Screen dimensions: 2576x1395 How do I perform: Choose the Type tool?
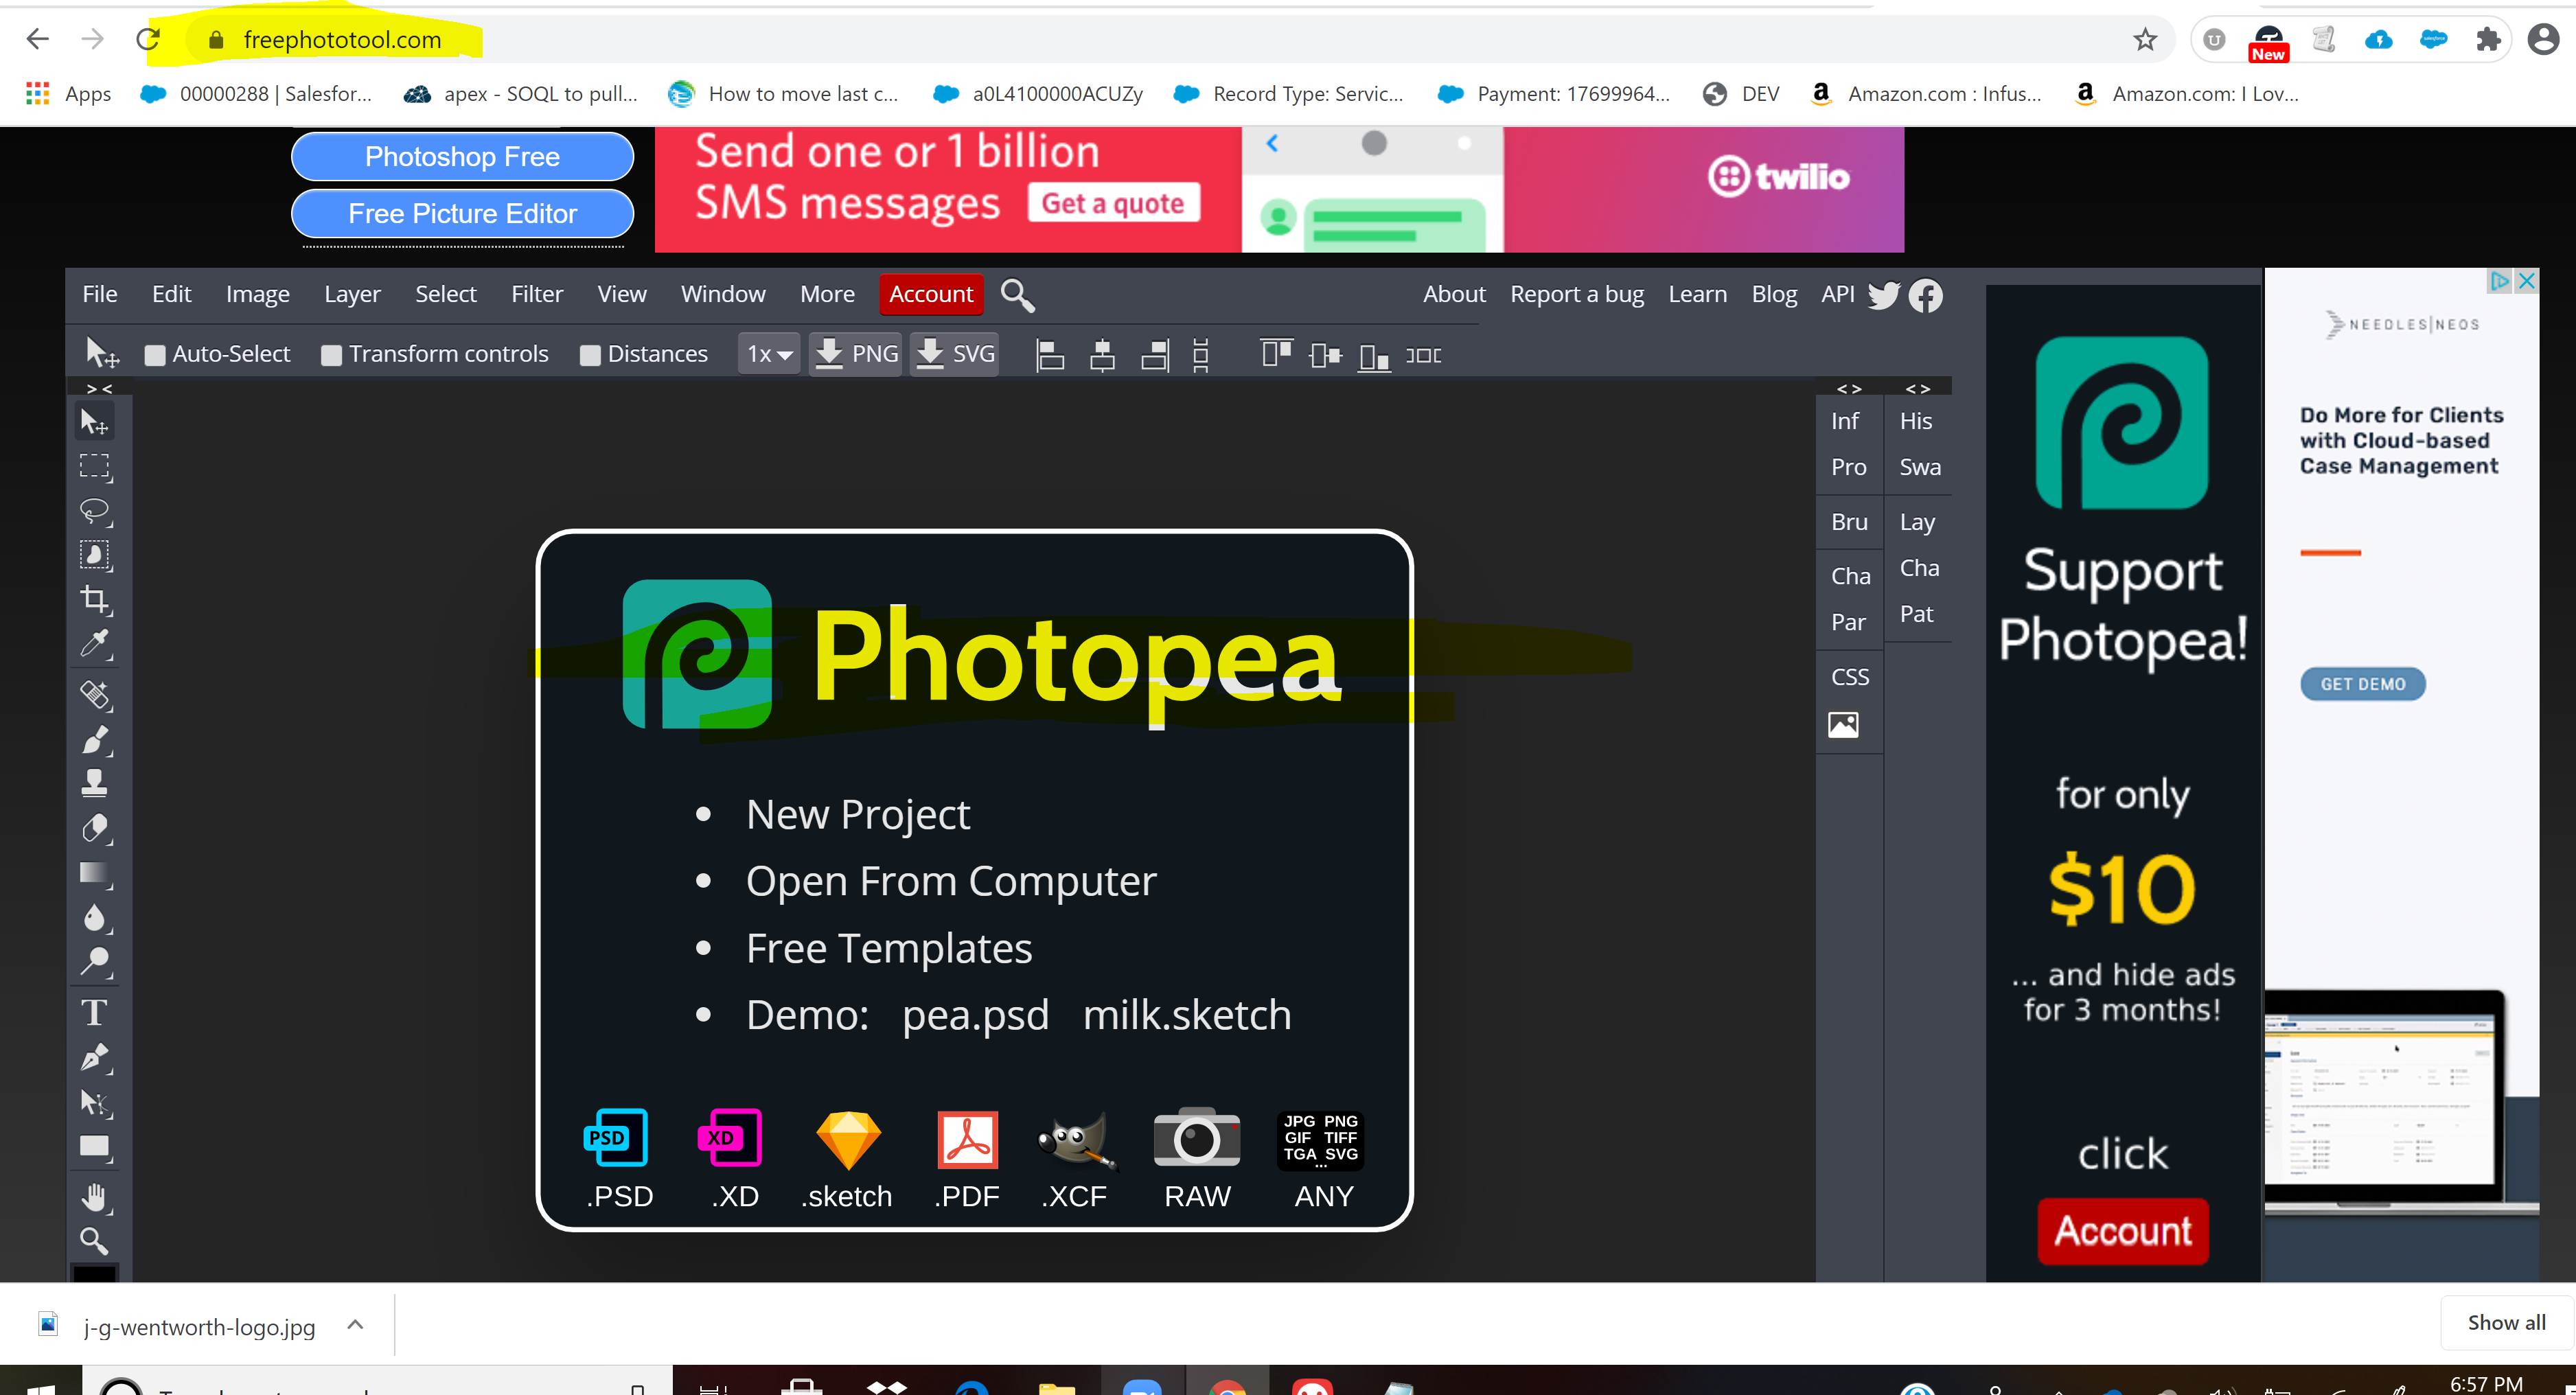(x=95, y=1012)
